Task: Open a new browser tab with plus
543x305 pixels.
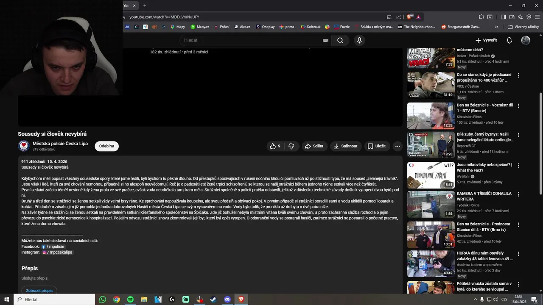Action: pos(145,6)
